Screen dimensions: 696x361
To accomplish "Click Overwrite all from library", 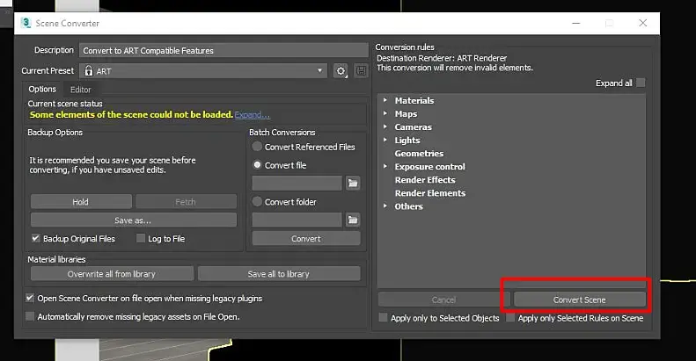I will click(112, 274).
